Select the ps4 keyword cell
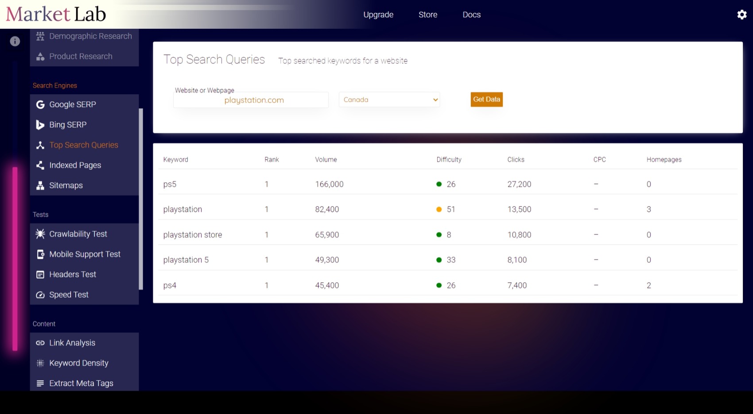This screenshot has height=414, width=753. tap(170, 286)
